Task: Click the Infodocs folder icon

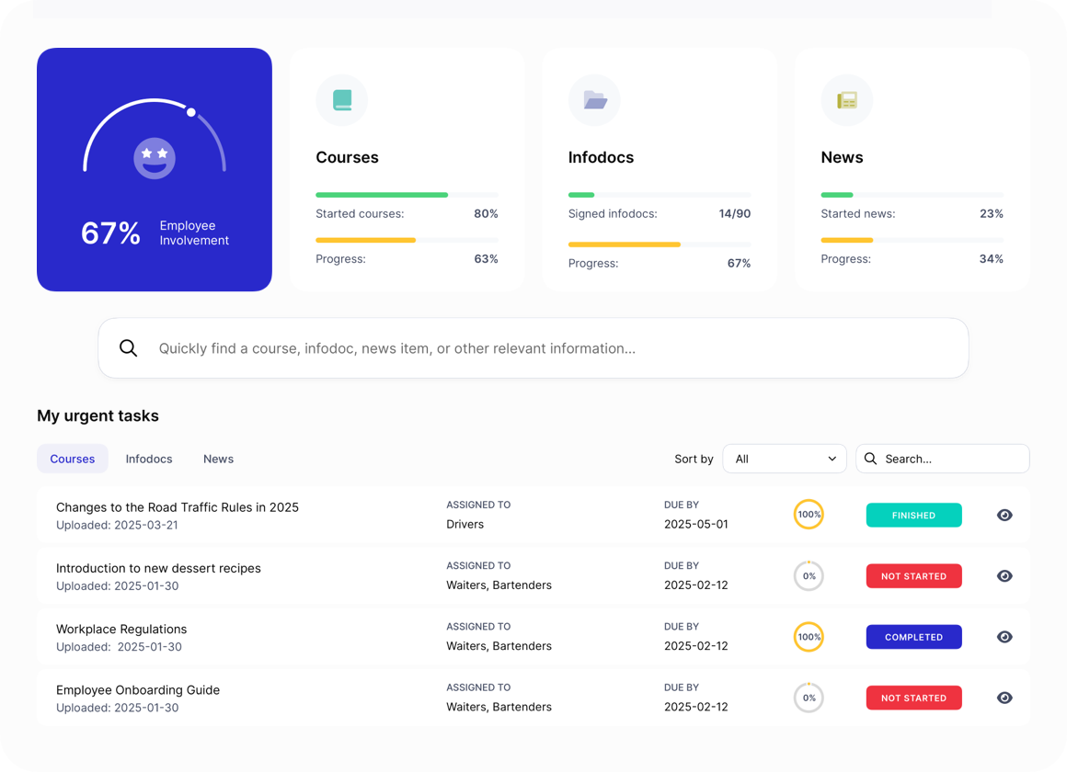Action: tap(594, 100)
